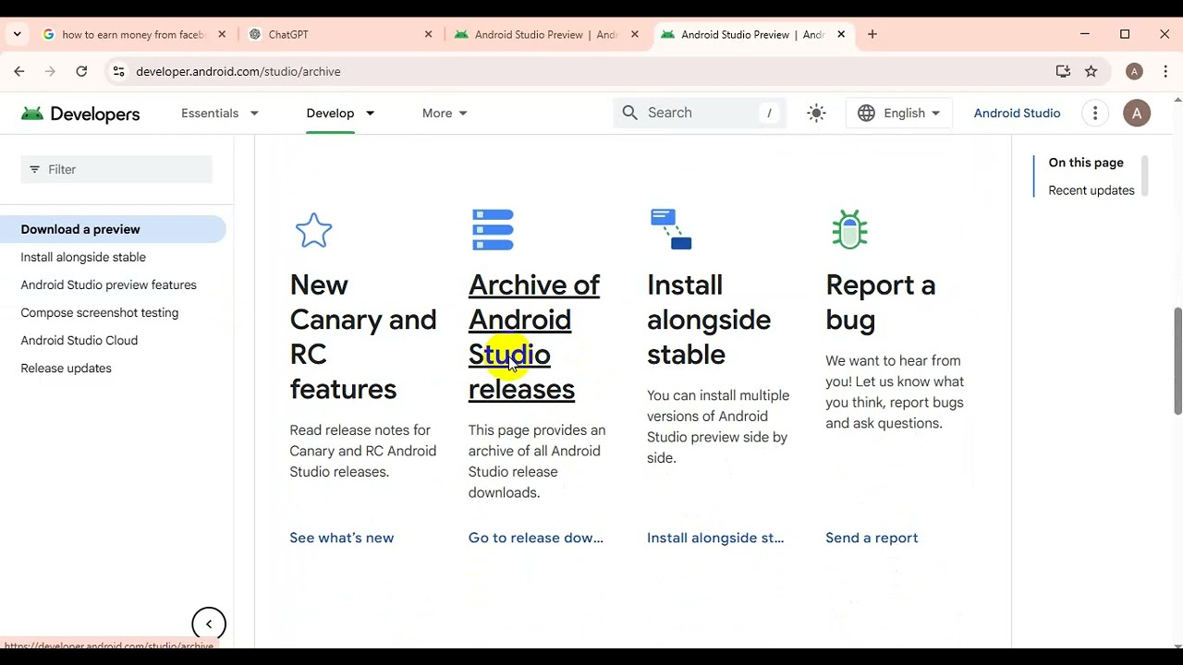Click the page vertical scrollbar thumb
The height and width of the screenshot is (665, 1183).
click(1177, 360)
